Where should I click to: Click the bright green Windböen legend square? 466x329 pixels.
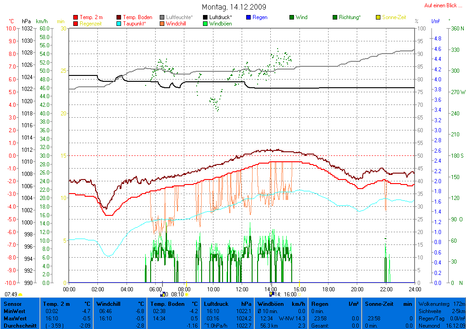205,24
